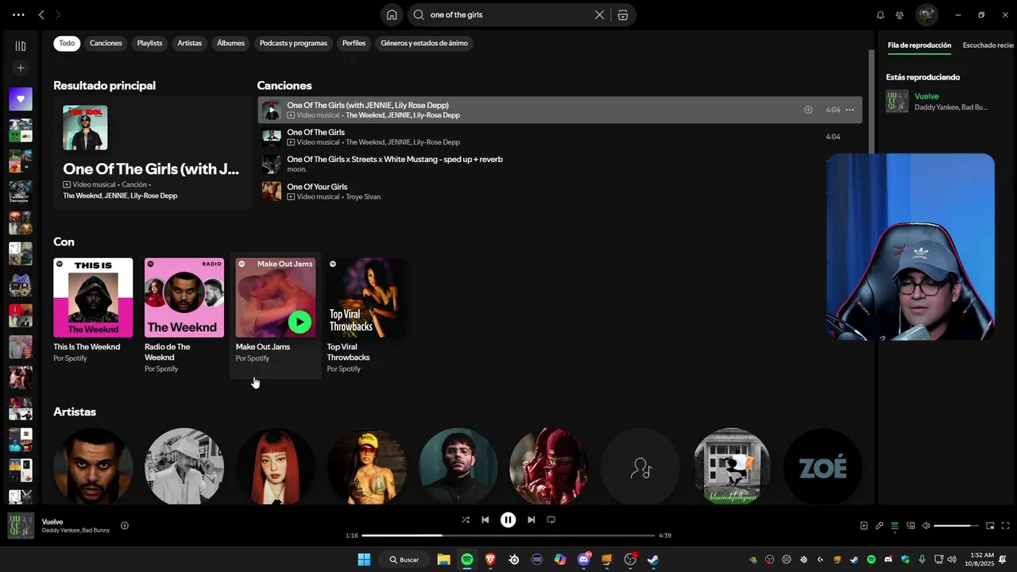Skip to next track
Viewport: 1017px width, 572px height.
pos(532,520)
